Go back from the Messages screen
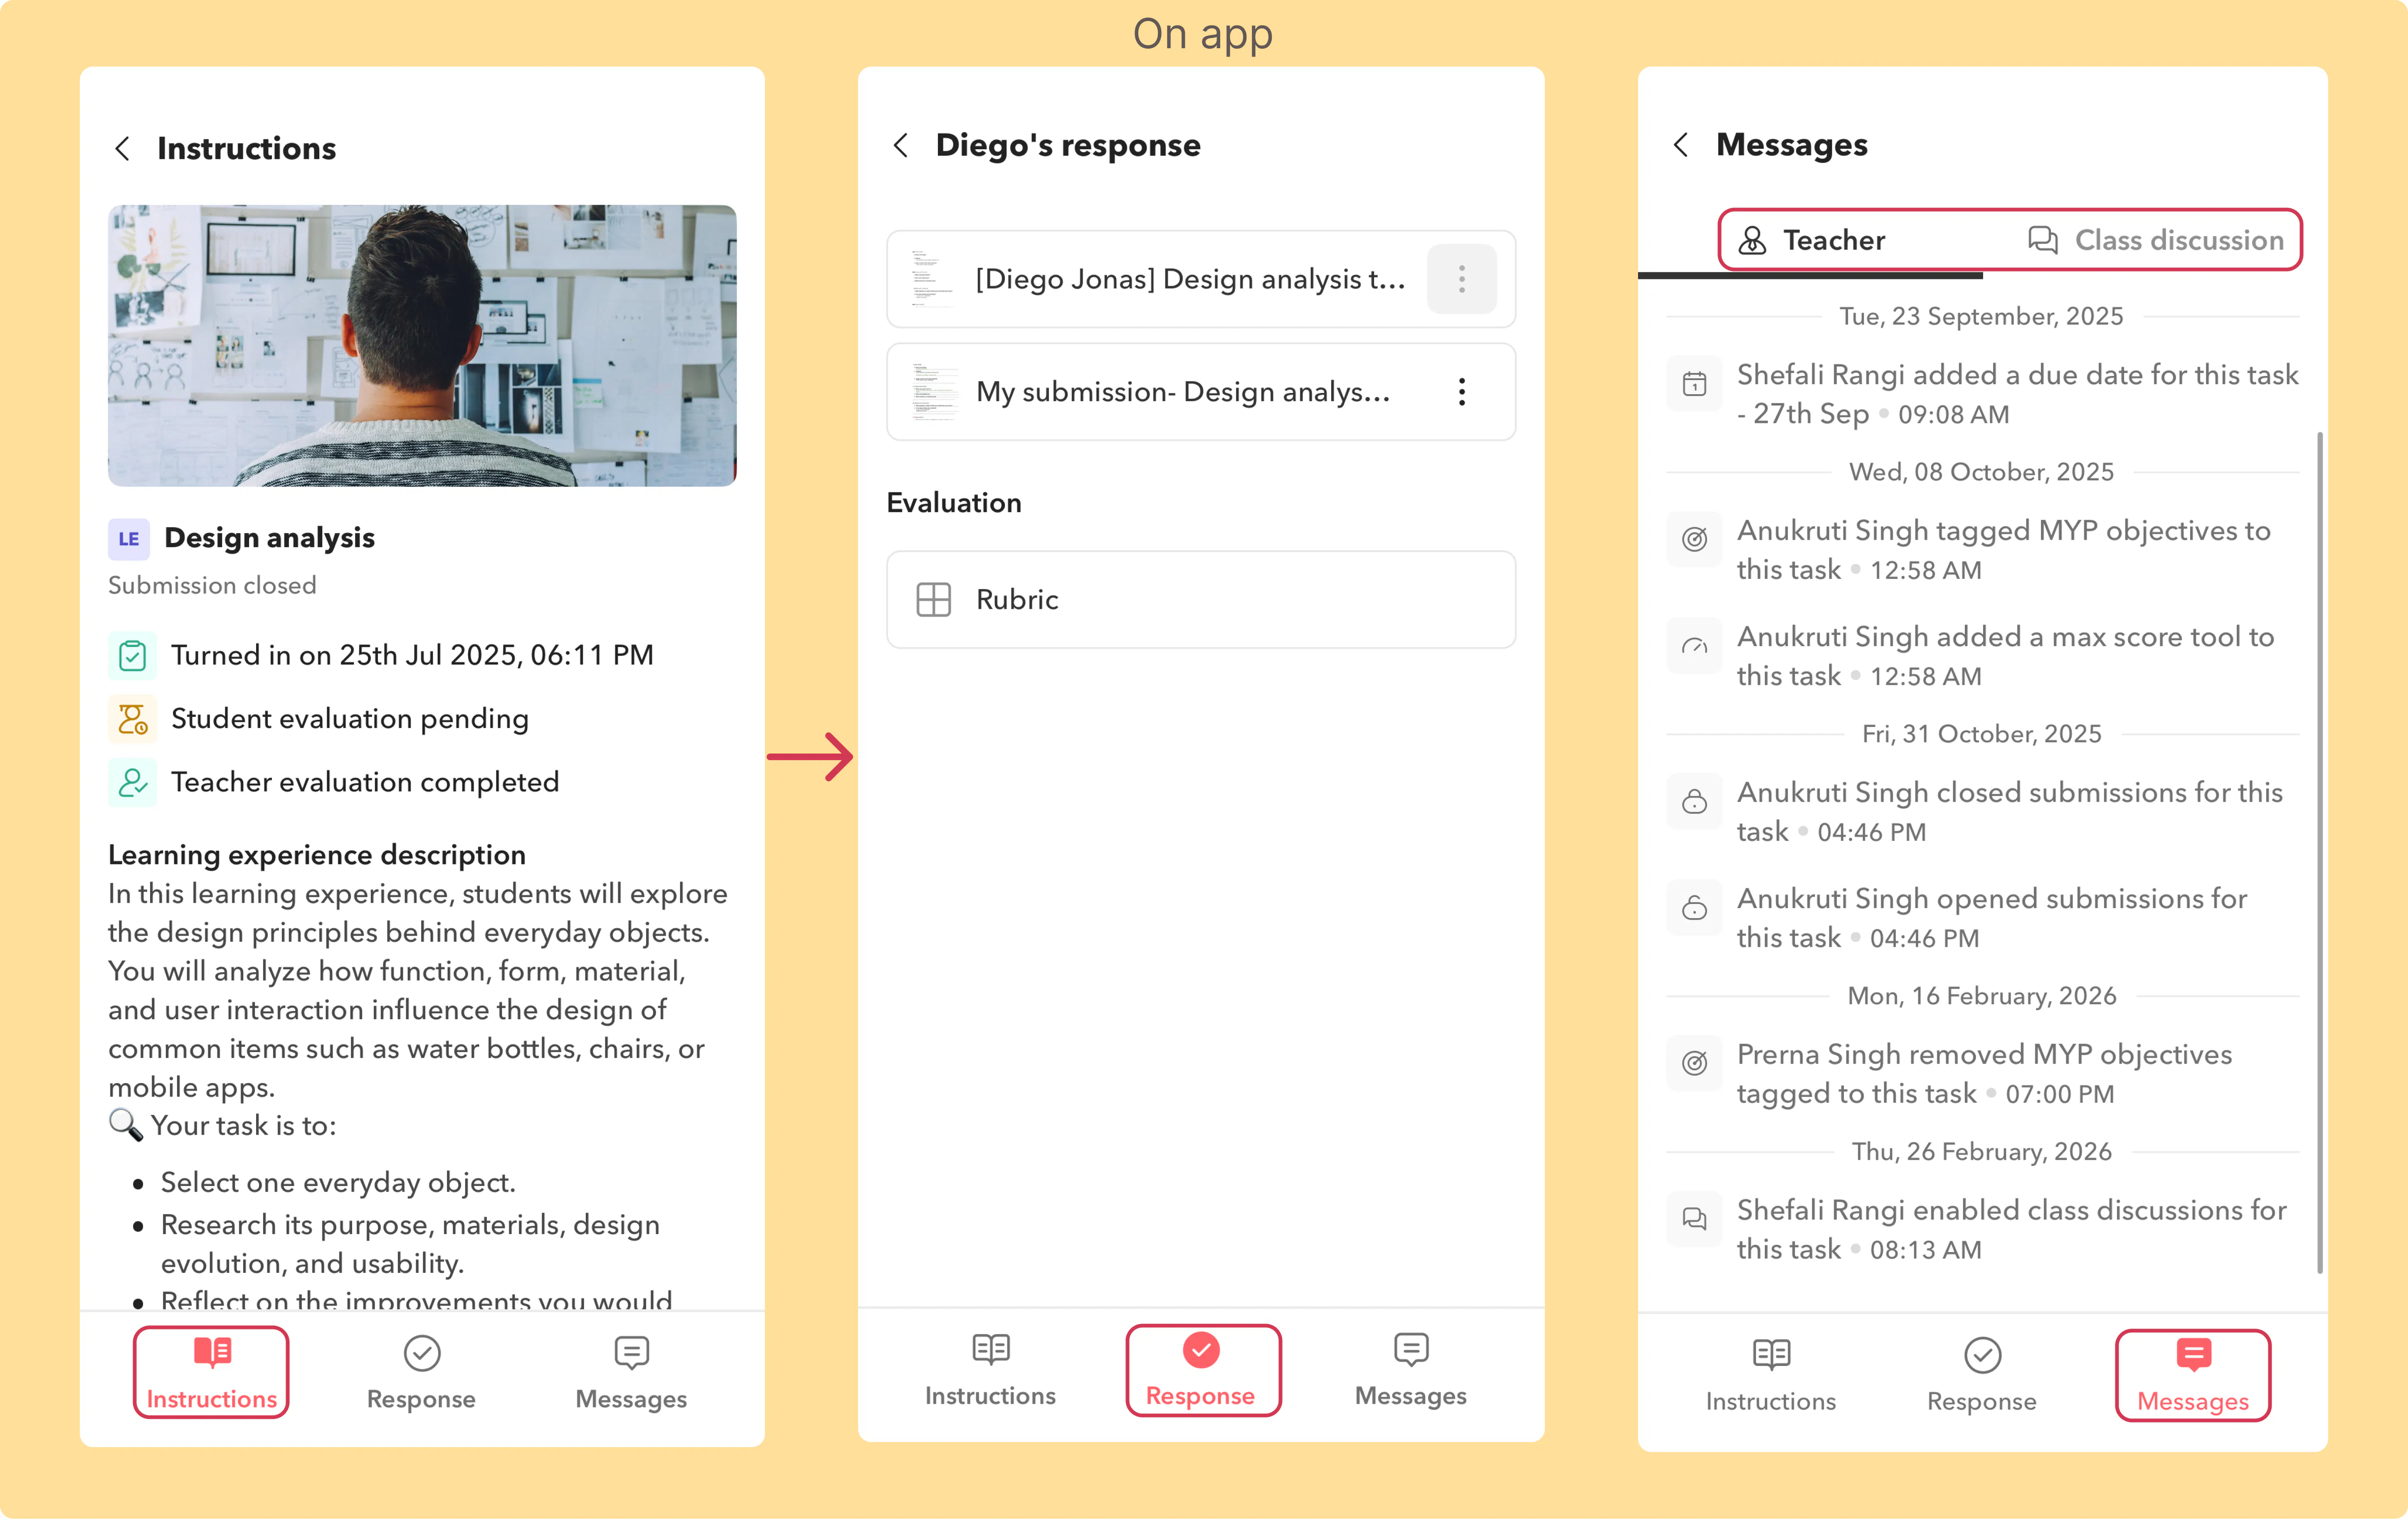The height and width of the screenshot is (1519, 2408). (x=1681, y=145)
